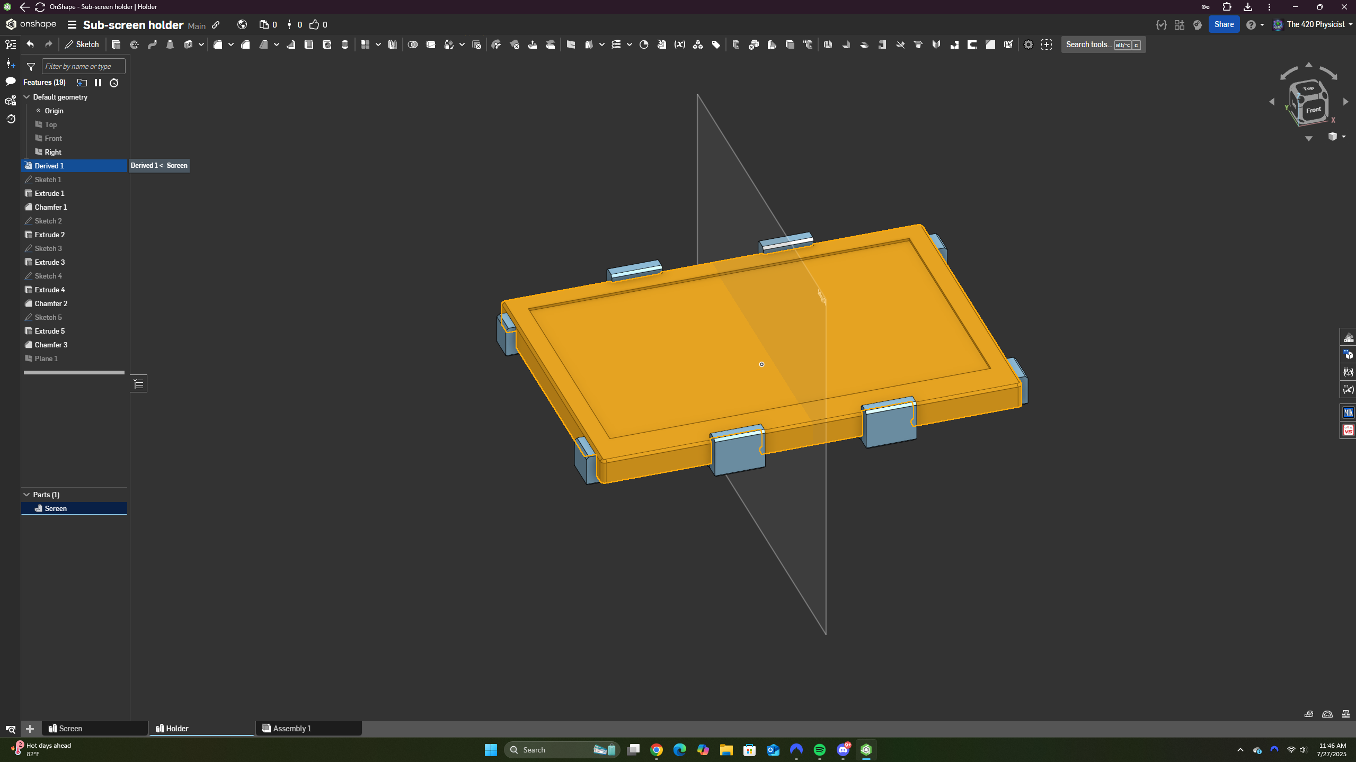Image resolution: width=1356 pixels, height=762 pixels.
Task: Open the pattern tool dropdown arrow
Action: pos(378,44)
